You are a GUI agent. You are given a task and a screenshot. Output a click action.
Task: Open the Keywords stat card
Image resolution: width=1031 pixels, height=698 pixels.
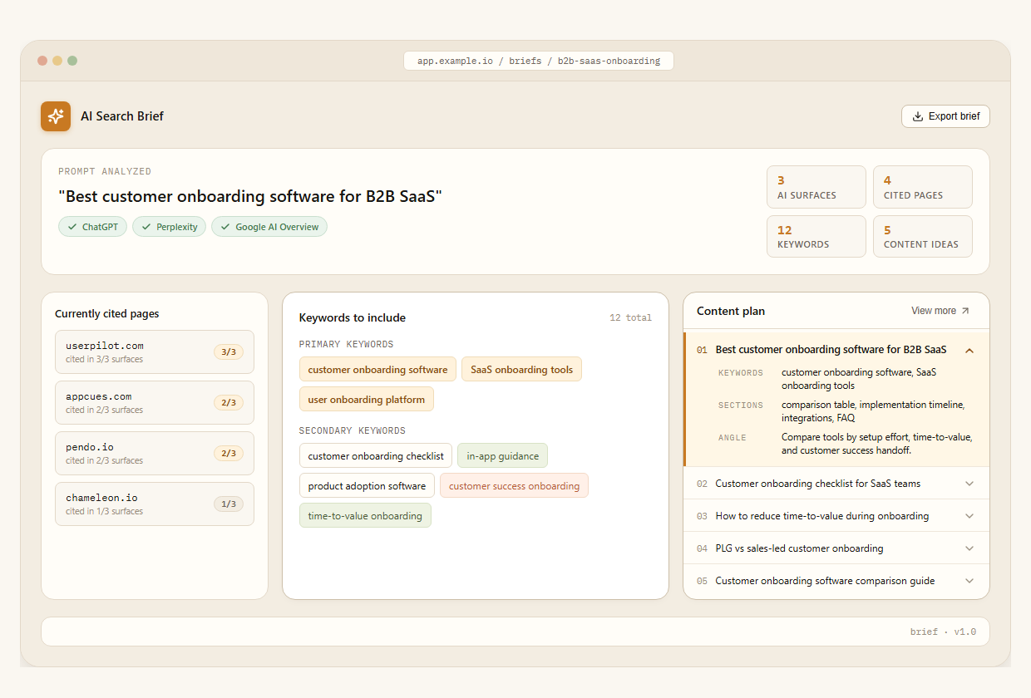(816, 237)
